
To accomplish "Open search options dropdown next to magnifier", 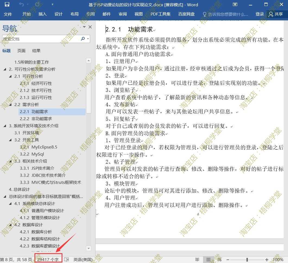I will (88, 39).
